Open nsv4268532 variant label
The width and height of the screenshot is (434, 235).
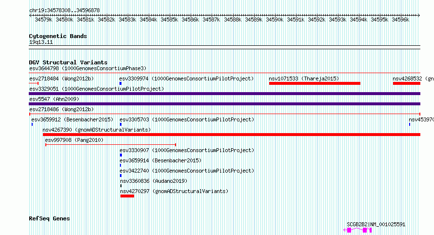click(413, 78)
